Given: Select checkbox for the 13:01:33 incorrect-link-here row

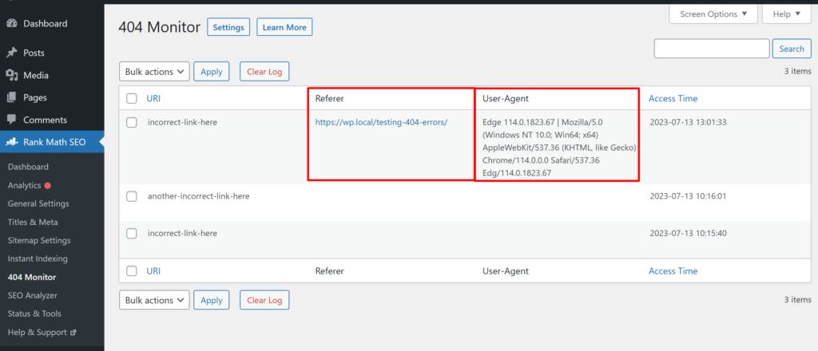Looking at the screenshot, I should tap(132, 123).
